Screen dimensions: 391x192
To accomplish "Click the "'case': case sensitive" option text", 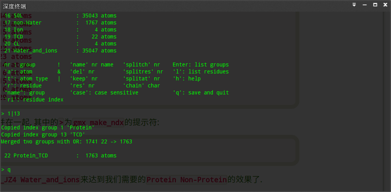I will (x=104, y=93).
